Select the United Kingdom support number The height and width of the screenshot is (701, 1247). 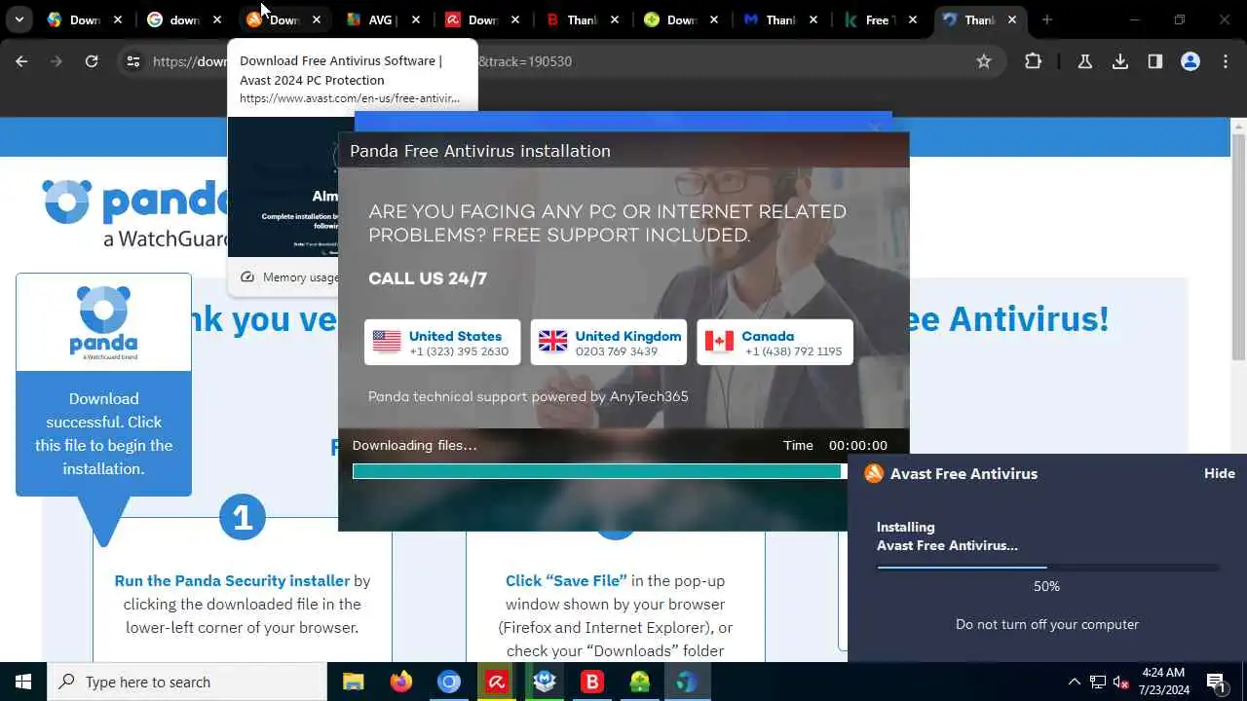coord(609,343)
